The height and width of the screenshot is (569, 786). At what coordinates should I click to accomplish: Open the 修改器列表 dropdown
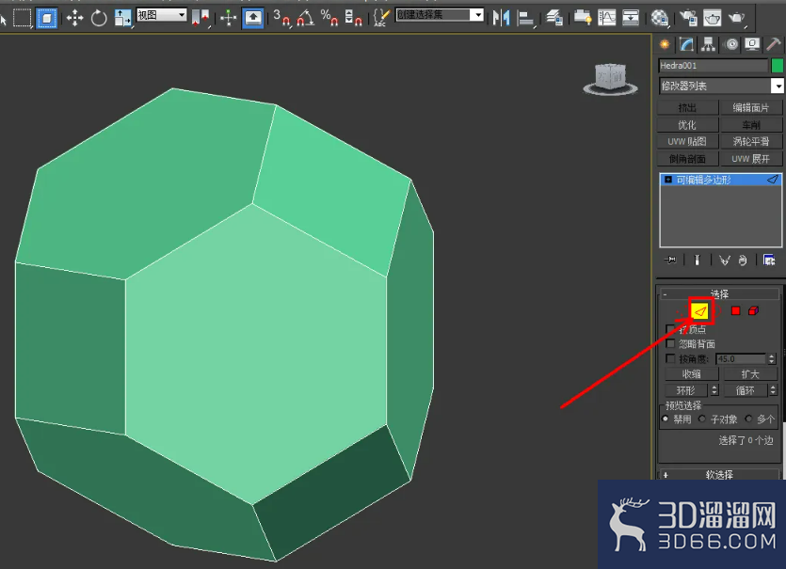[721, 87]
